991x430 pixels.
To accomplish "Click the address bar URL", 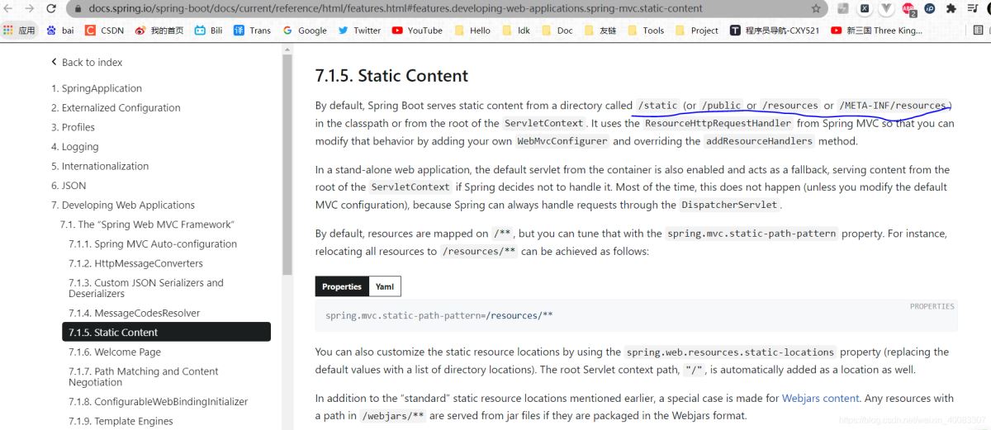I will tap(395, 8).
